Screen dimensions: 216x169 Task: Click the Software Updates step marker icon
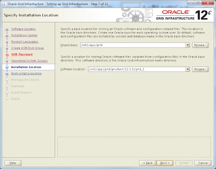[x=7, y=29]
